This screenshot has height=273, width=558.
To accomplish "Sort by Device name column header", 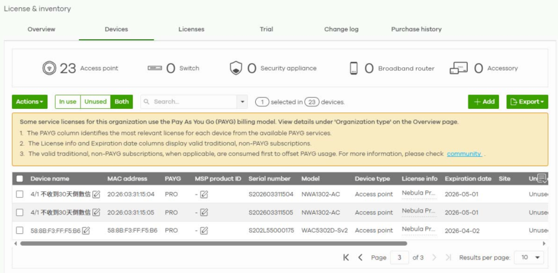I will (x=50, y=179).
